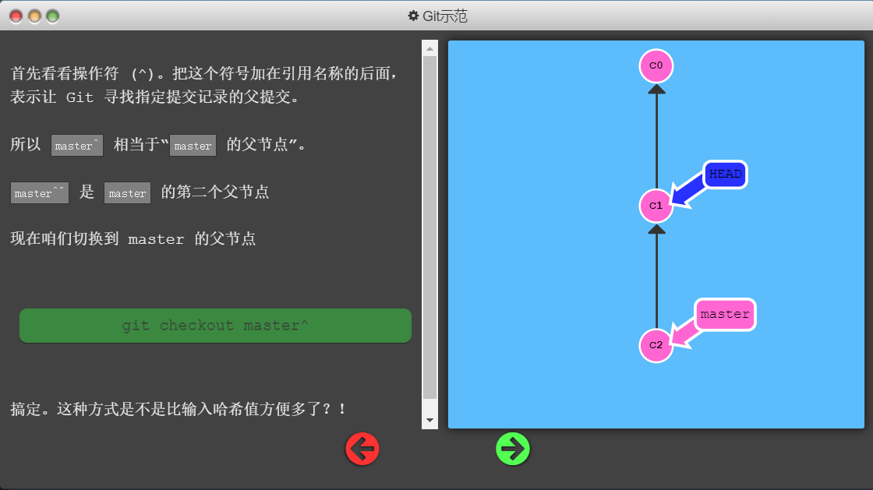The height and width of the screenshot is (490, 873).
Task: Select the c1 commit node
Action: click(x=656, y=206)
